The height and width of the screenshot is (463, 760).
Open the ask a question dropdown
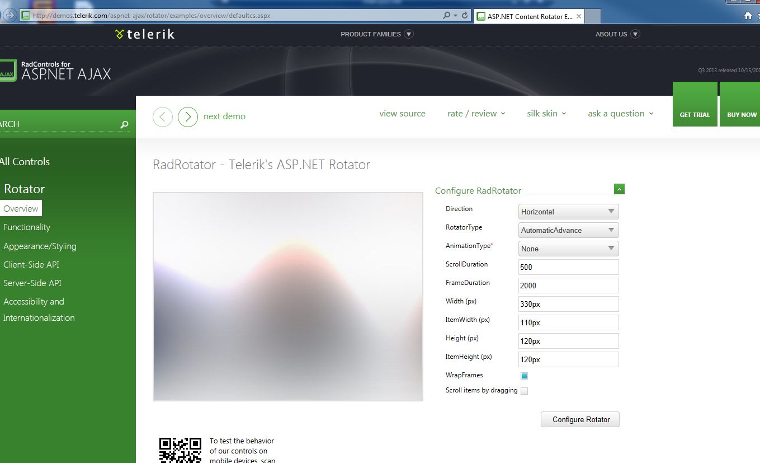tap(621, 114)
